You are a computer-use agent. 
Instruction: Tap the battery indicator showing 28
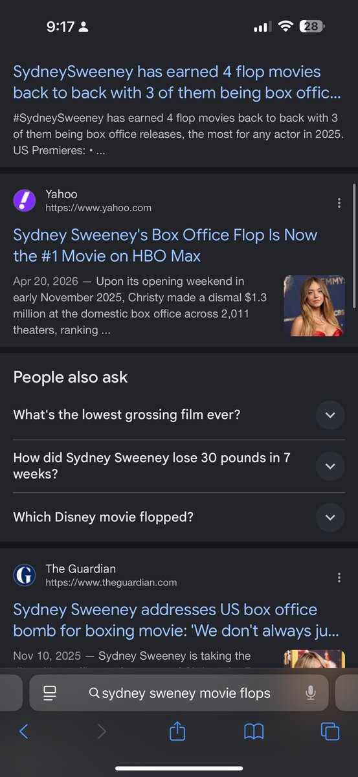(313, 27)
